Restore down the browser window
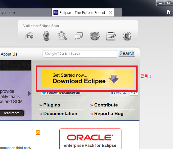This screenshot has width=173, height=149. point(169,3)
